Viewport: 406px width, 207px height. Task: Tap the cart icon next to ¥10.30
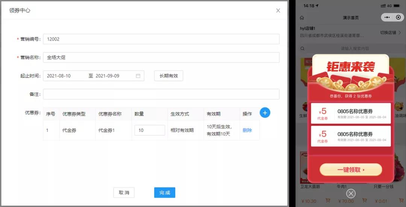click(x=327, y=201)
